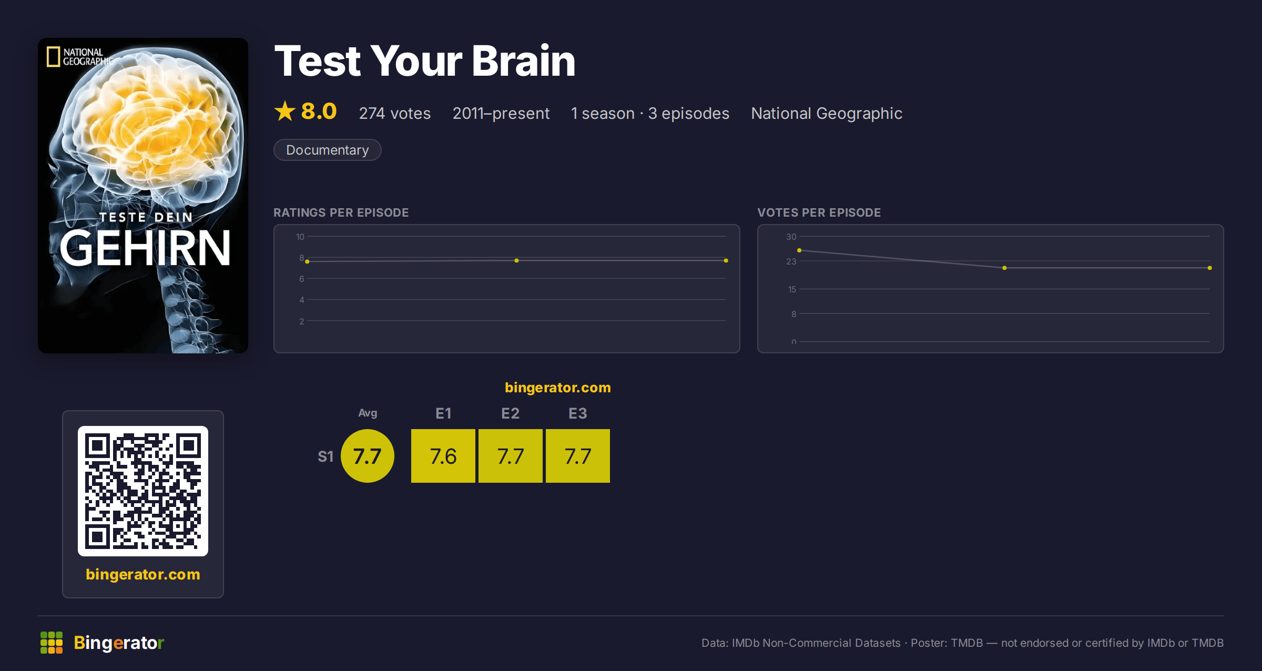
Task: Click the National Geographic logo on poster
Action: click(79, 57)
